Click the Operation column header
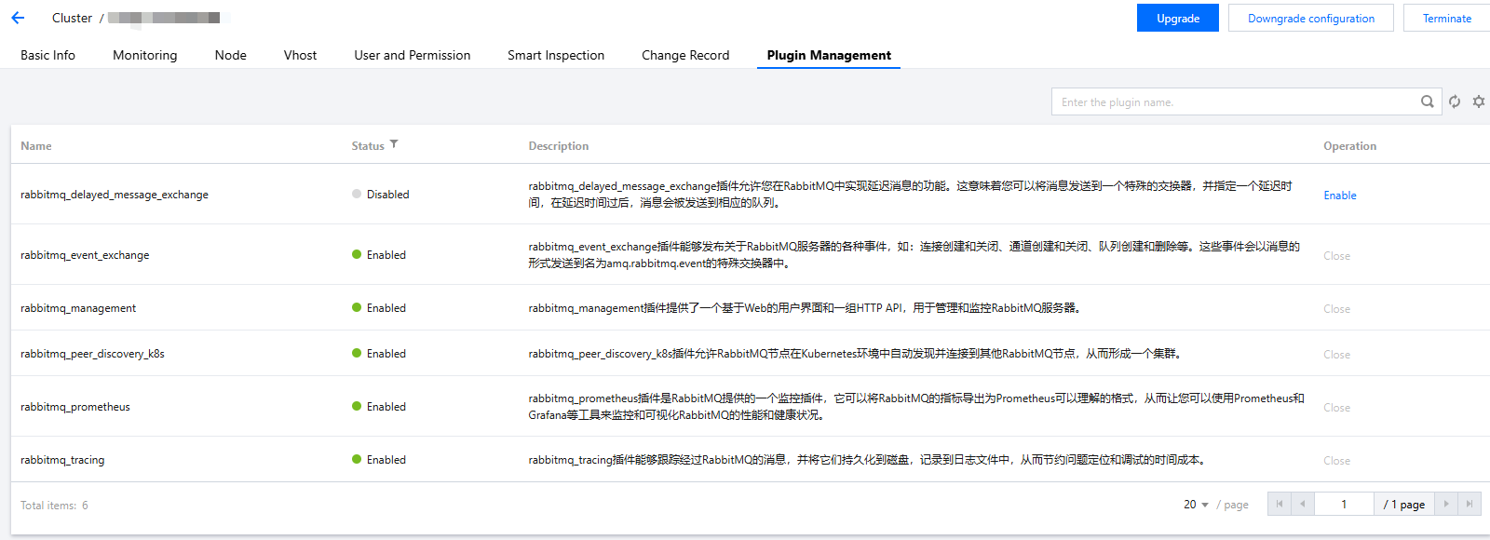Screen dimensions: 1490x540 click(x=1349, y=146)
